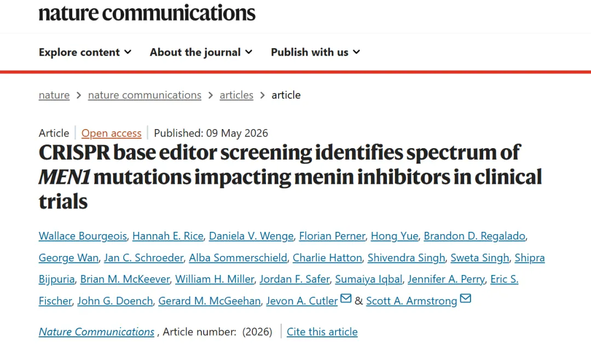The image size is (591, 350).
Task: Click the Open access link
Action: 111,133
